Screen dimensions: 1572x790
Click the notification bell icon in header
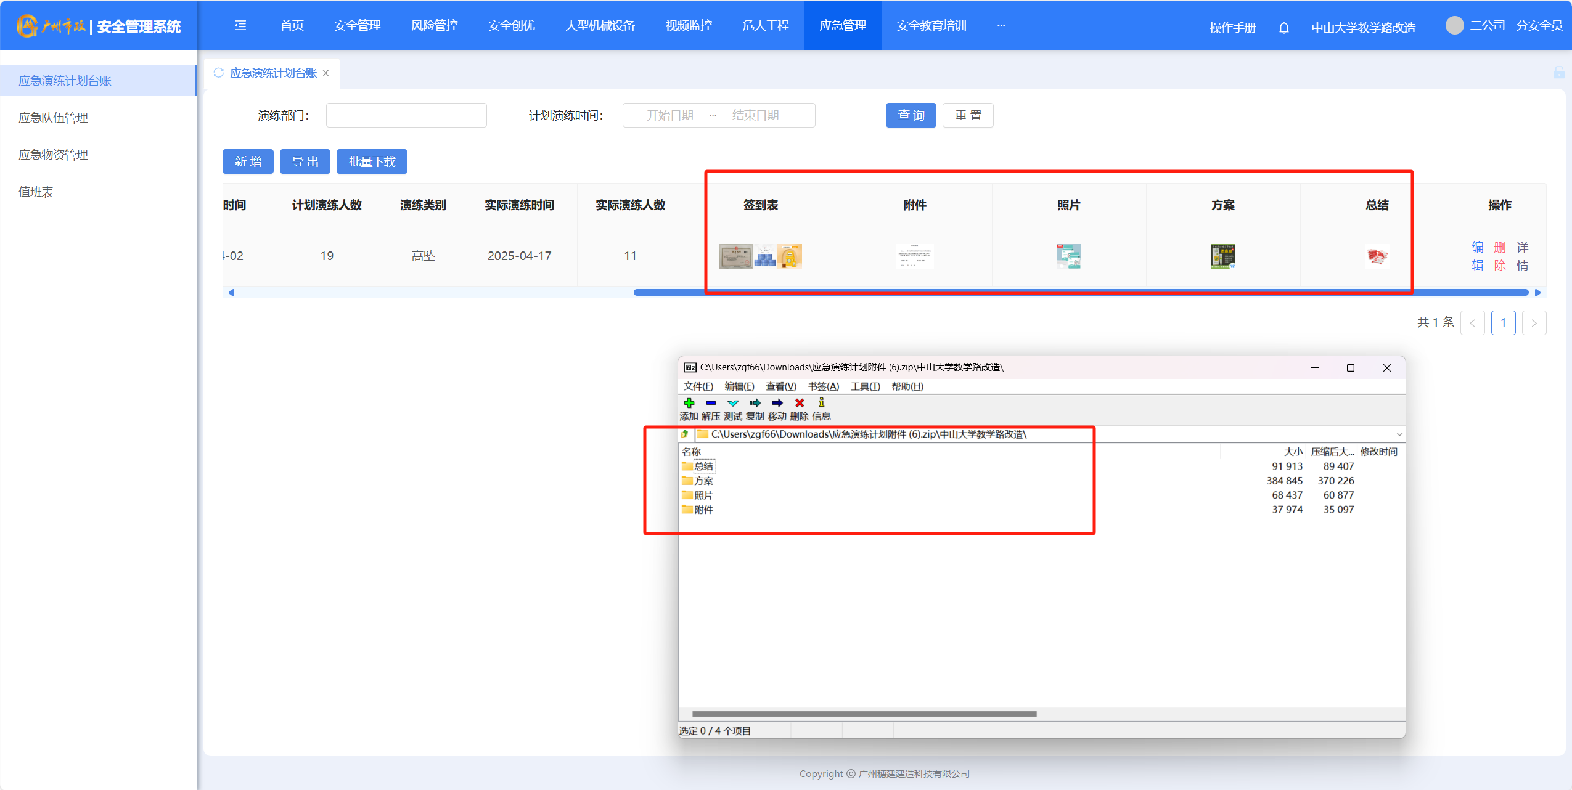[x=1284, y=28]
